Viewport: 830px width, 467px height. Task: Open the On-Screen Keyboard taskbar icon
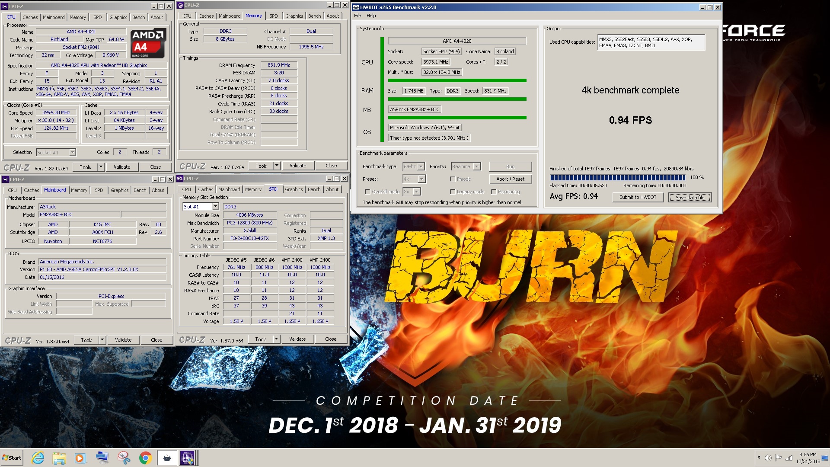[102, 458]
